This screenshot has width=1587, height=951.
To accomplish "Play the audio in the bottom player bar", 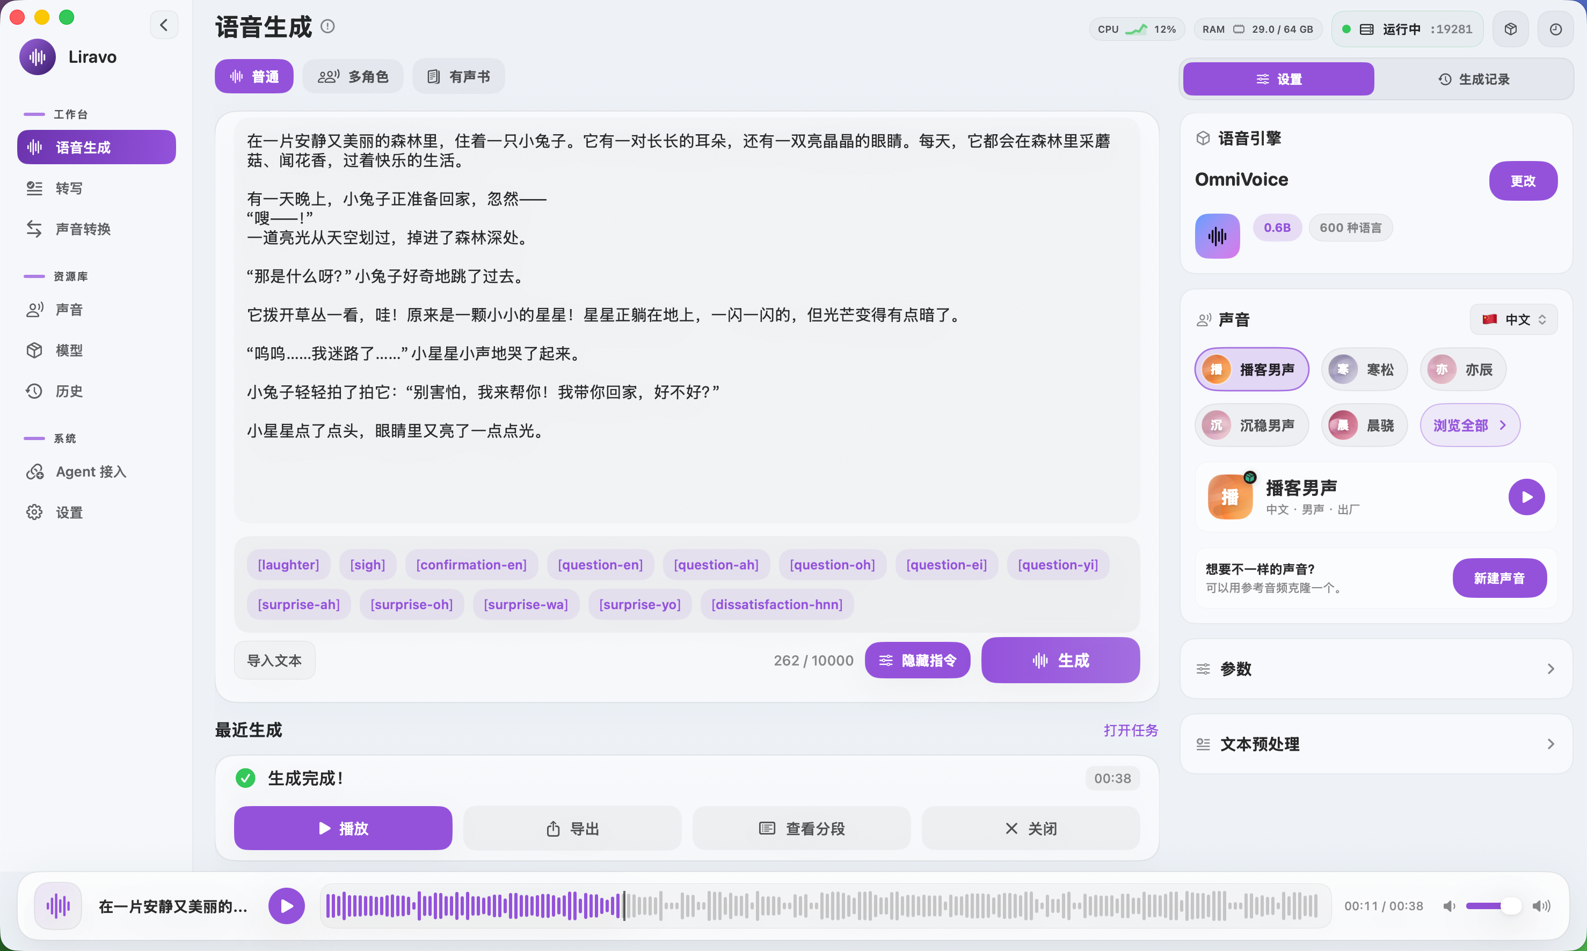I will (x=287, y=905).
